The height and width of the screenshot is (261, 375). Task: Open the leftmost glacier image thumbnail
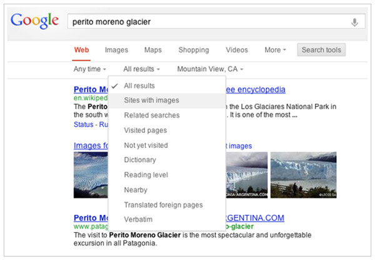[x=91, y=175]
